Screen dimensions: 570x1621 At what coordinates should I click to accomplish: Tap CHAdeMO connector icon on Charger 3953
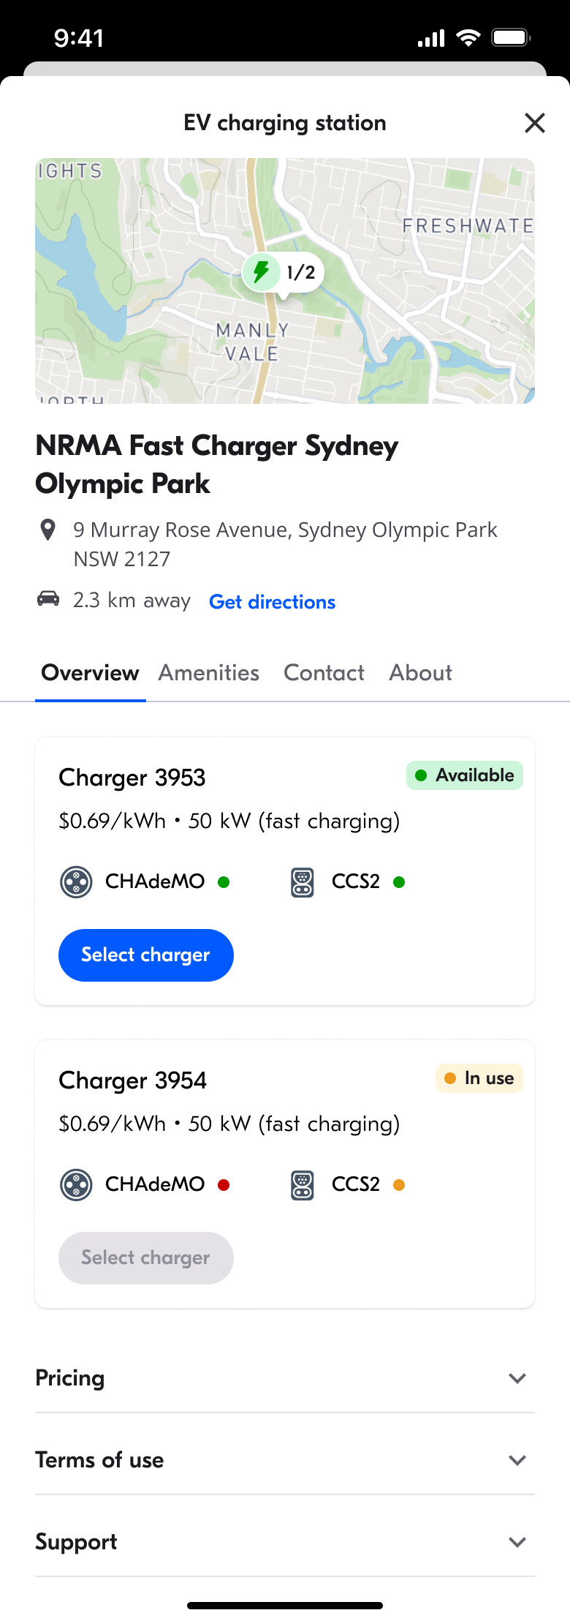tap(76, 881)
